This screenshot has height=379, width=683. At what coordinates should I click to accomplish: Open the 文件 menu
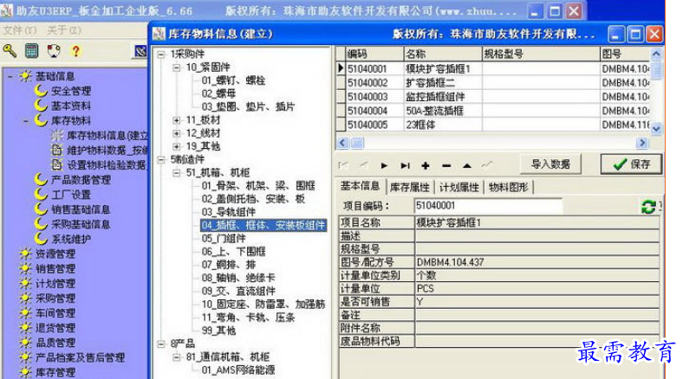coord(20,30)
